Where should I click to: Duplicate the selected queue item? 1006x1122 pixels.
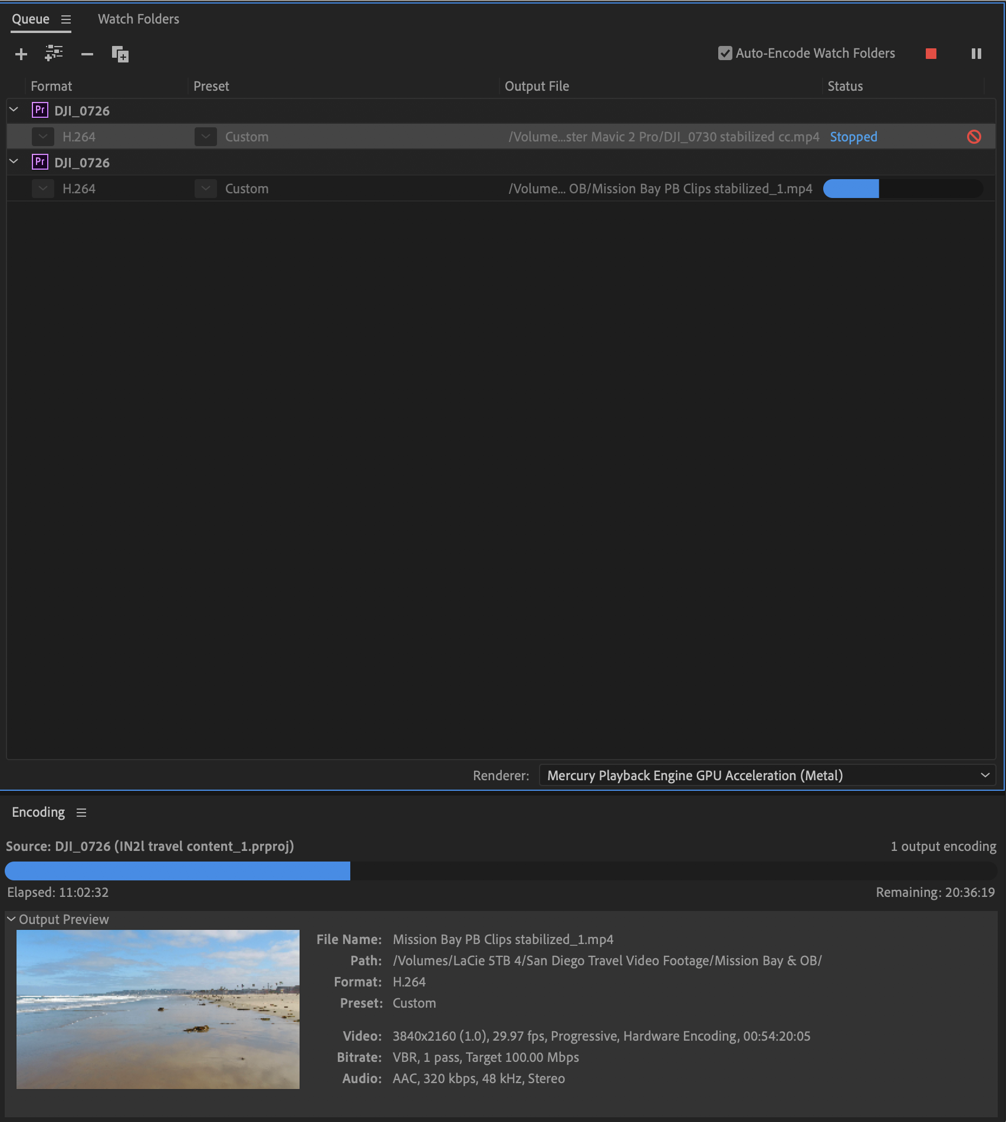point(119,54)
